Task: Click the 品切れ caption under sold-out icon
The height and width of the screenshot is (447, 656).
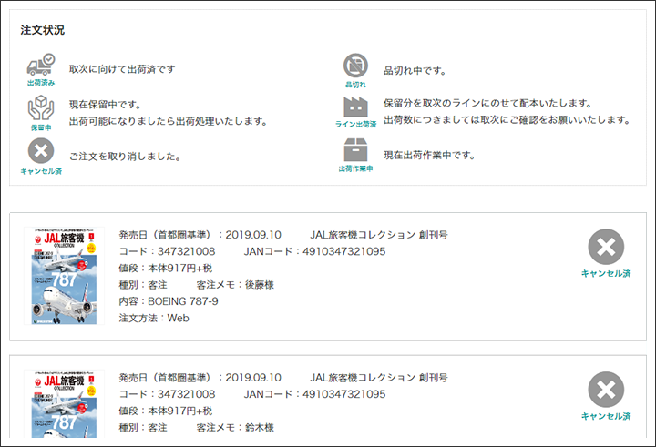Action: pyautogui.click(x=355, y=85)
